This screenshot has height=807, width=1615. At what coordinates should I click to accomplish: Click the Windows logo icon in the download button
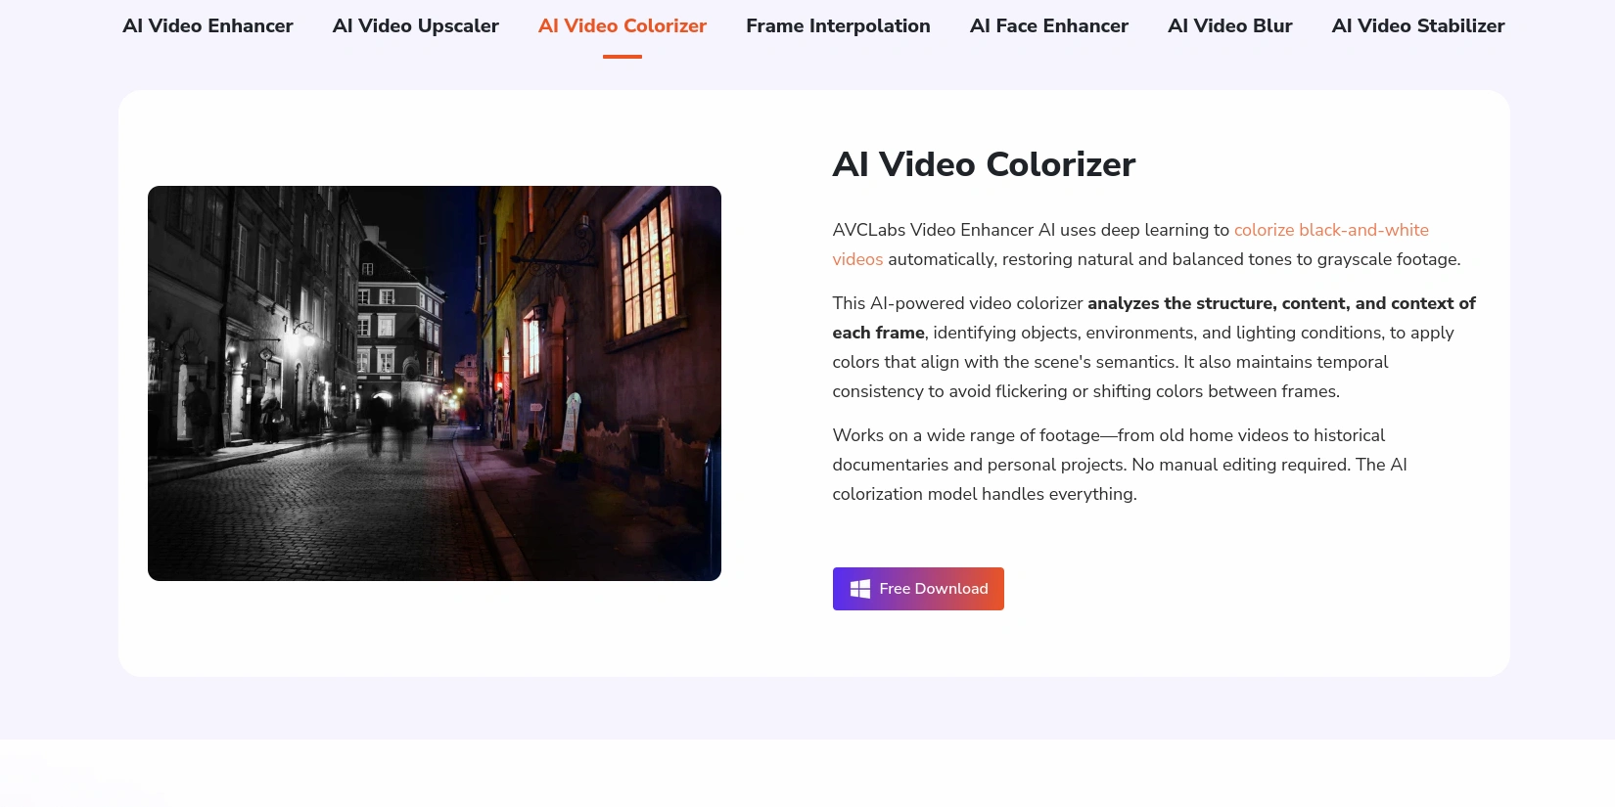pyautogui.click(x=859, y=589)
